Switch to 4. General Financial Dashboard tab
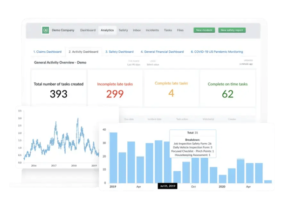 pos(162,52)
